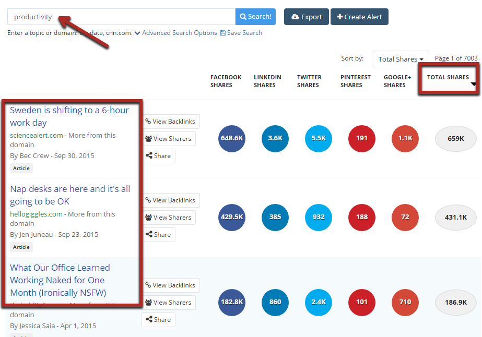482x337 pixels.
Task: Click 'By Jen Juneau - Sep 23, 2015' text
Action: 54,235
